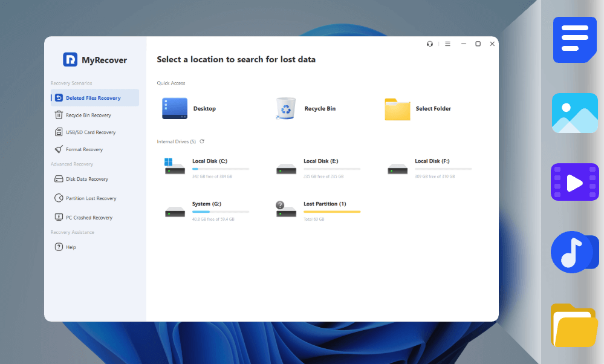The width and height of the screenshot is (604, 364).
Task: Click the "Advanced Recovery" sidebar heading
Action: tap(72, 164)
